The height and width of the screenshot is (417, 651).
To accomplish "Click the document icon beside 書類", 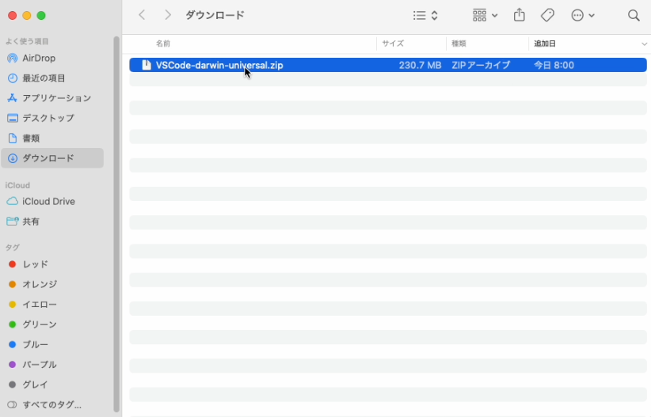I will click(x=13, y=138).
